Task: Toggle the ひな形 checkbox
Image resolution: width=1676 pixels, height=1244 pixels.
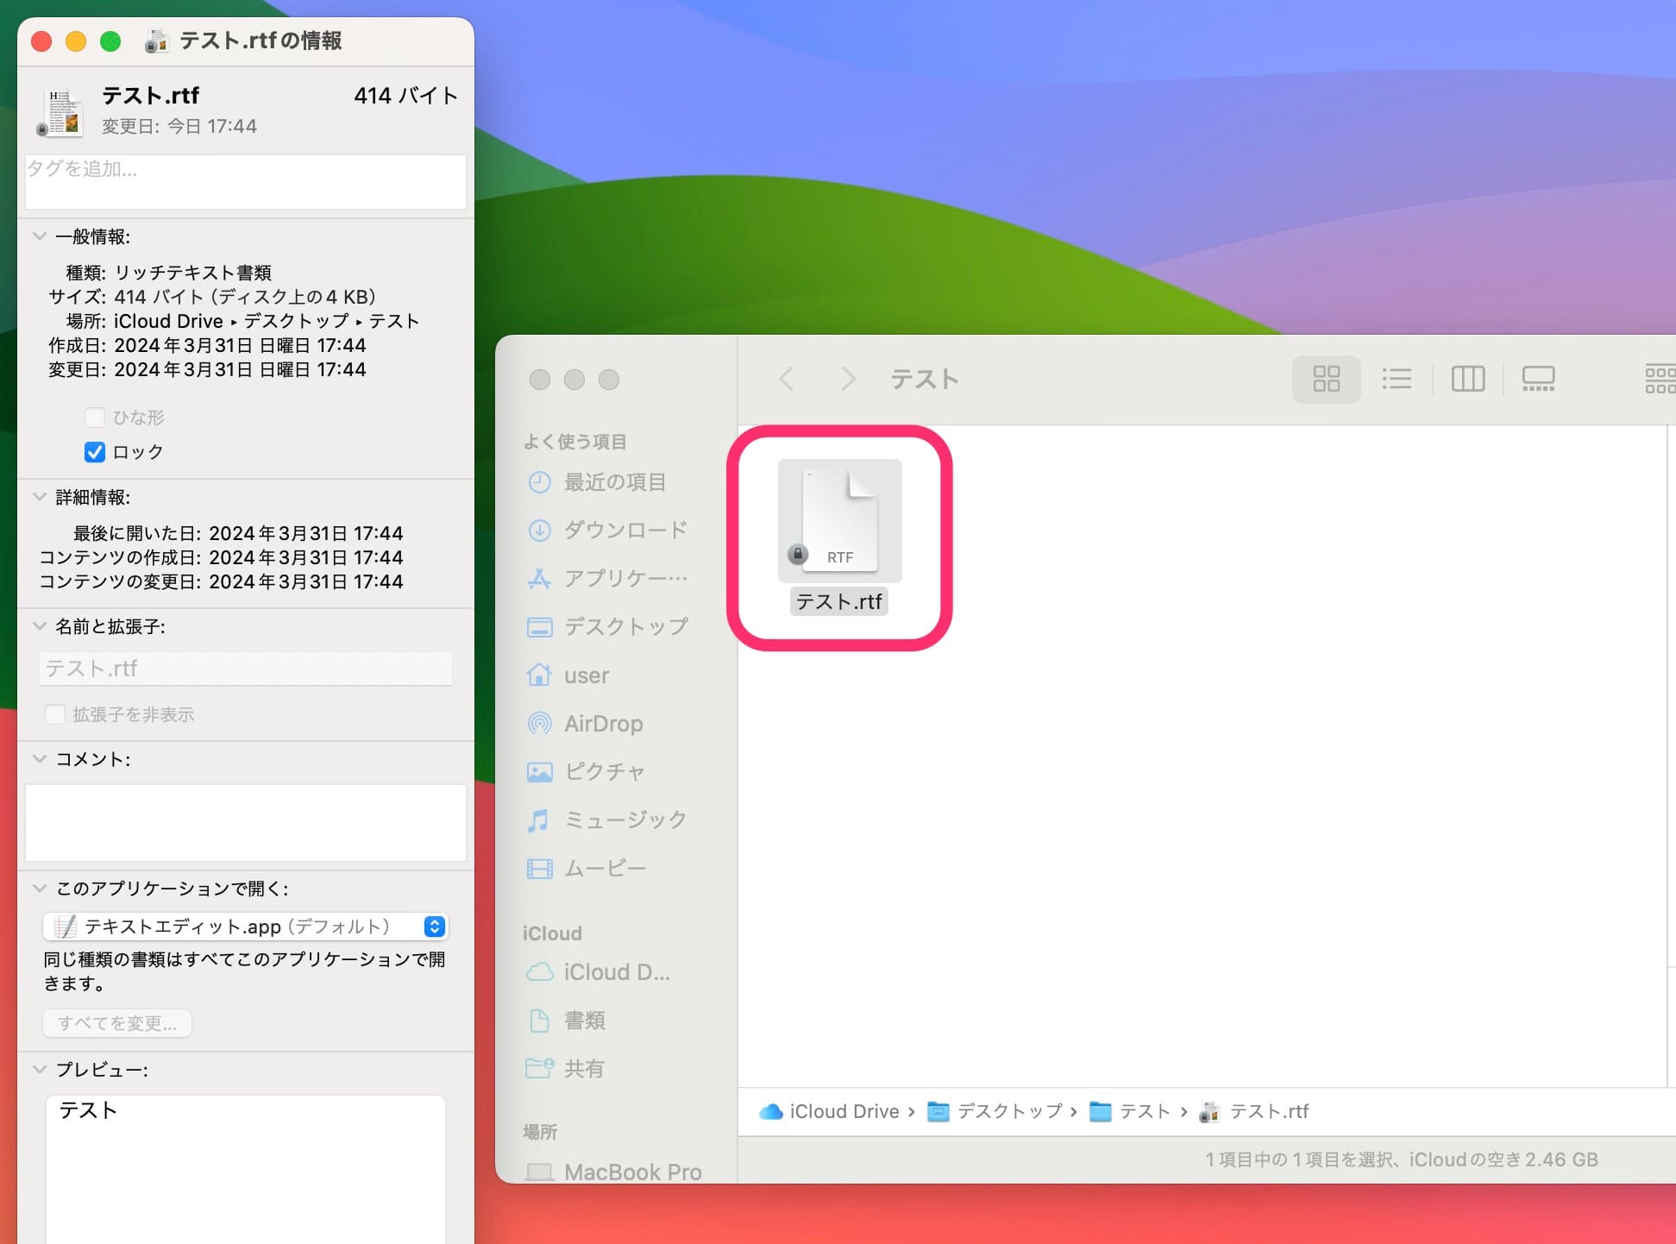Action: (97, 418)
